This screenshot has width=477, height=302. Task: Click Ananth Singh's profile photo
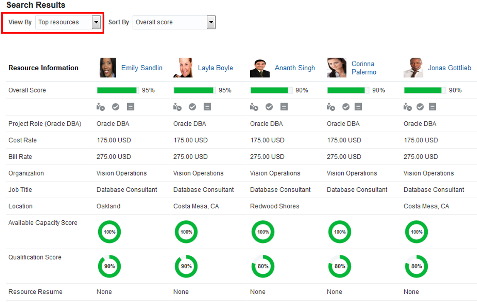(x=260, y=68)
